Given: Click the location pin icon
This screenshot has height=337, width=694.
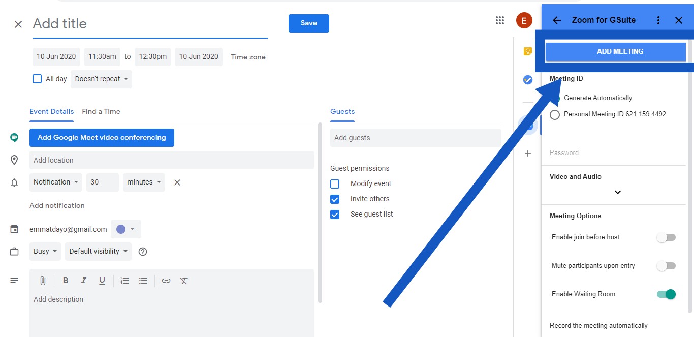Looking at the screenshot, I should click(x=14, y=160).
